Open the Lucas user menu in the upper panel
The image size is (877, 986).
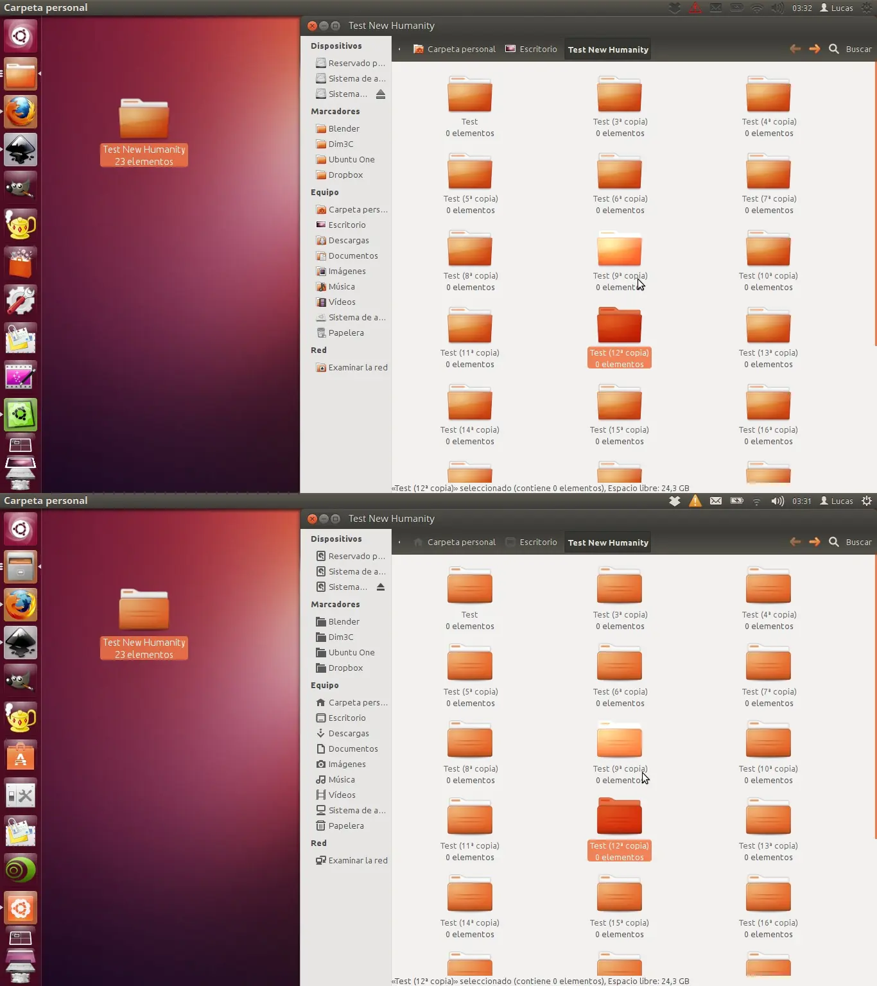(x=837, y=8)
